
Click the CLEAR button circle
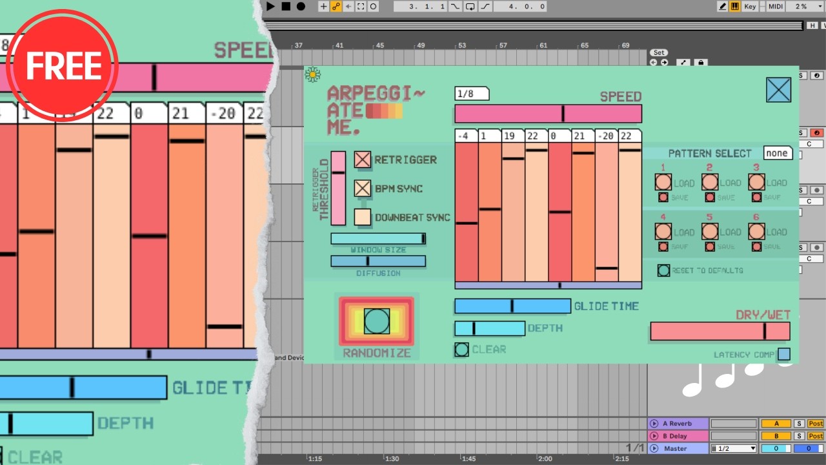click(x=461, y=349)
